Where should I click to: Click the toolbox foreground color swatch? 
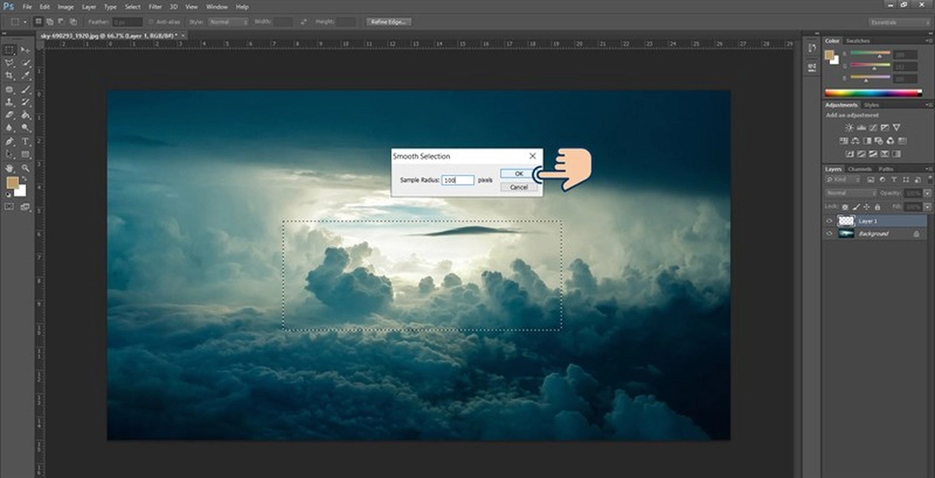(12, 182)
